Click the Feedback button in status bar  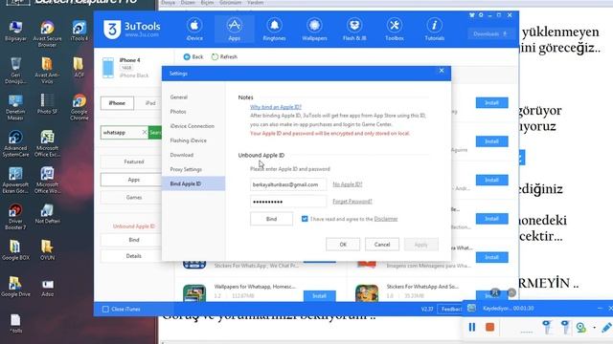451,310
